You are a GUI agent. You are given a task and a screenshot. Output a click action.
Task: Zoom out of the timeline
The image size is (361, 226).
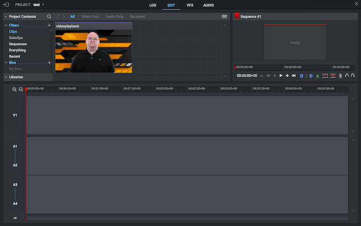pyautogui.click(x=21, y=89)
